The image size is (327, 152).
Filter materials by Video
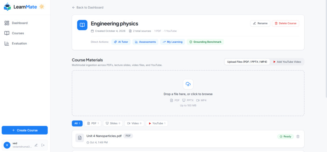[134, 123]
